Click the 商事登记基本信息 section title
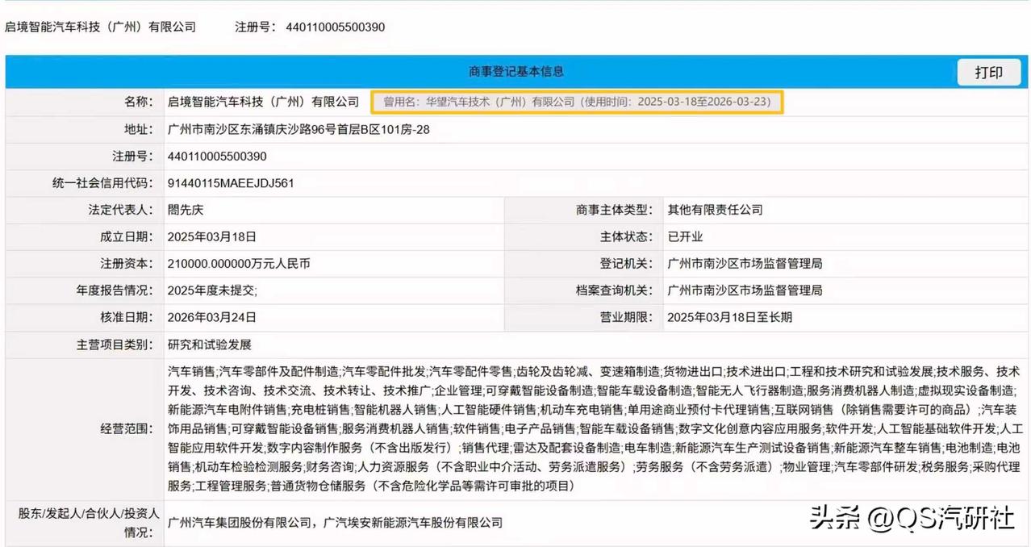The image size is (1031, 547). tap(516, 72)
